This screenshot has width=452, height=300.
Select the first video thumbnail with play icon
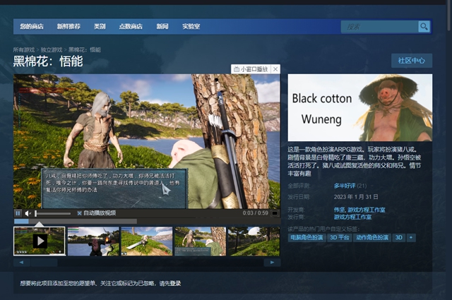pos(40,241)
